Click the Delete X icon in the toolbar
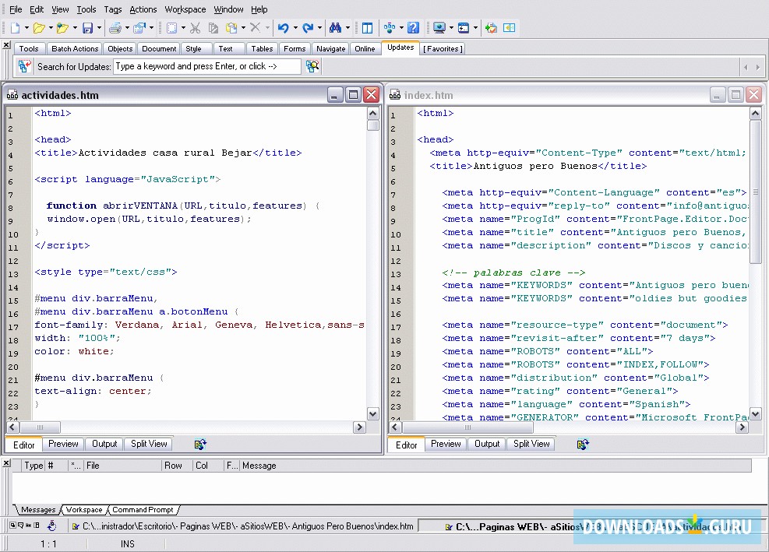 255,28
